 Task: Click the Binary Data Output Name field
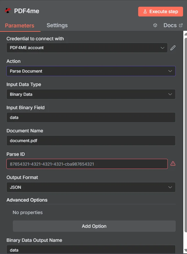pos(91,250)
